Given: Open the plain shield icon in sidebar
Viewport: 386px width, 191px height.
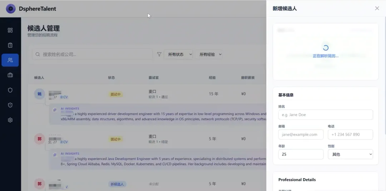Looking at the screenshot, I should tap(10, 90).
